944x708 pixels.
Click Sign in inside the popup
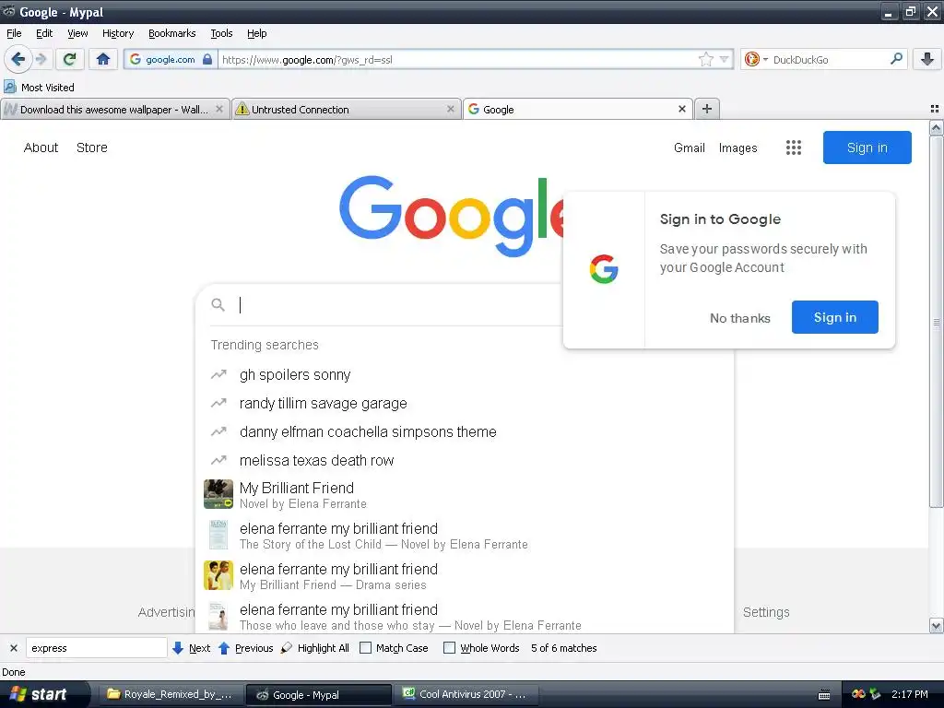pyautogui.click(x=835, y=317)
